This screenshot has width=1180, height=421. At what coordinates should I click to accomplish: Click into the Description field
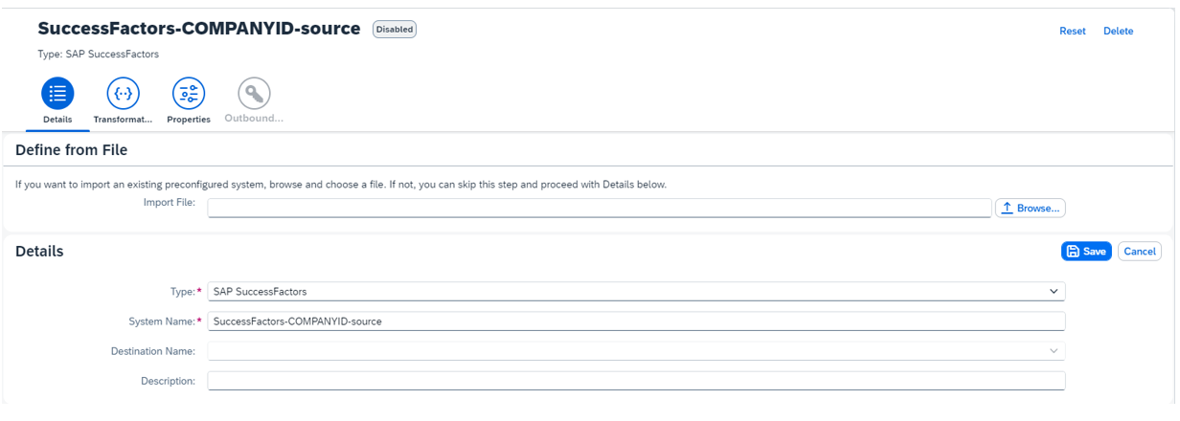636,381
